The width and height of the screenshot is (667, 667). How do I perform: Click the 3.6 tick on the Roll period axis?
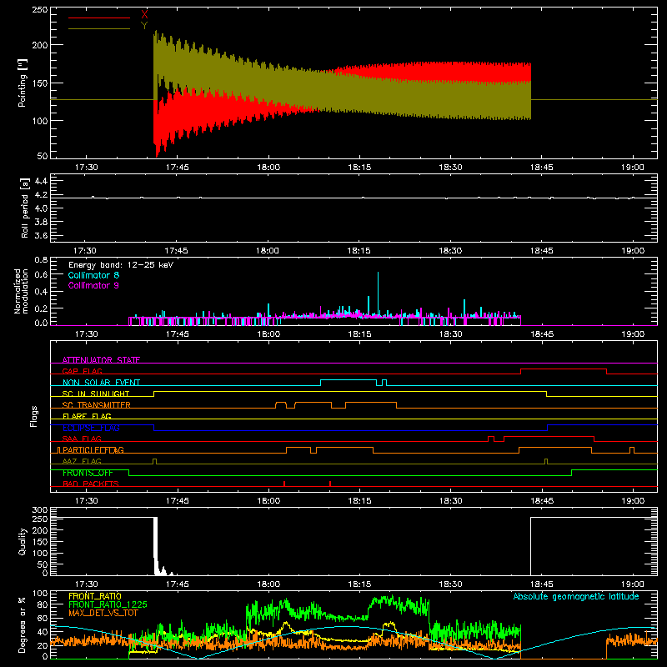pos(41,236)
